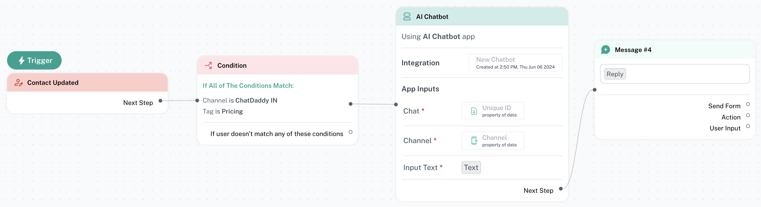
Task: Select the Condition node header
Action: (x=277, y=66)
